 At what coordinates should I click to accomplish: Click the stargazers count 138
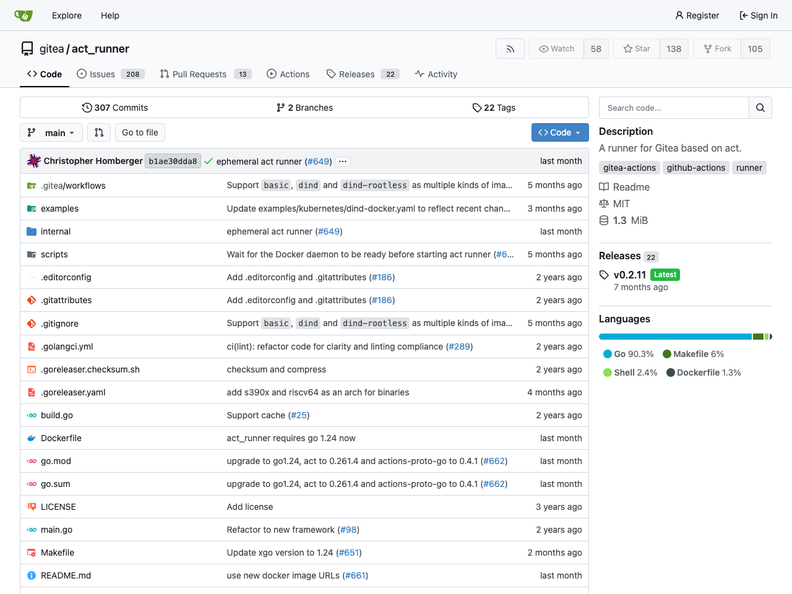(x=674, y=49)
